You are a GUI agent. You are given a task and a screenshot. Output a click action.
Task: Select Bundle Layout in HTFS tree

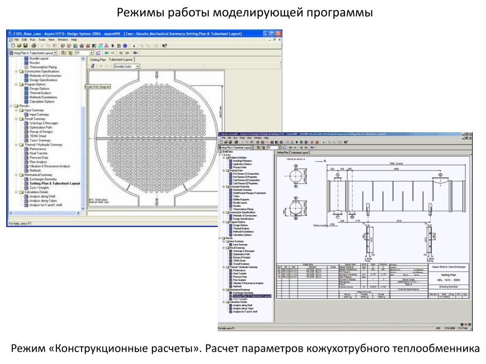(39, 58)
